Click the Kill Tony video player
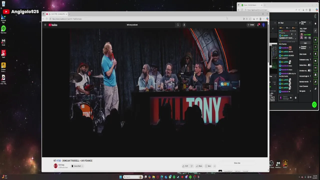The width and height of the screenshot is (320, 180). (155, 93)
